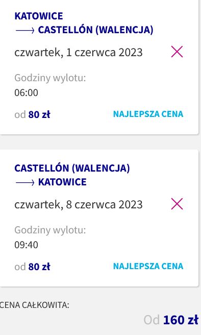The height and width of the screenshot is (335, 201).
Task: Choose the 09:40 departure time
Action: 26,245
